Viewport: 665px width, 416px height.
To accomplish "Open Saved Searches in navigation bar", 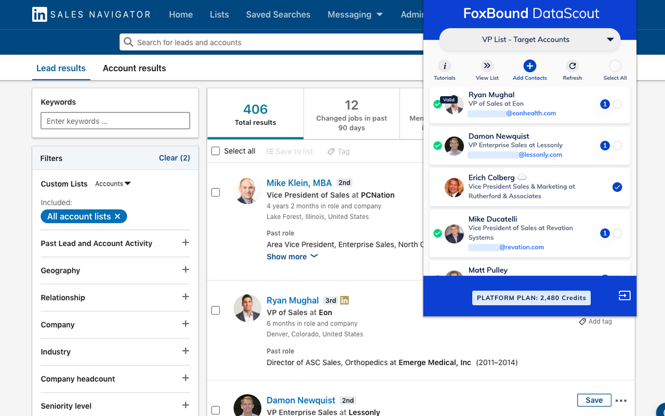I will coord(278,15).
